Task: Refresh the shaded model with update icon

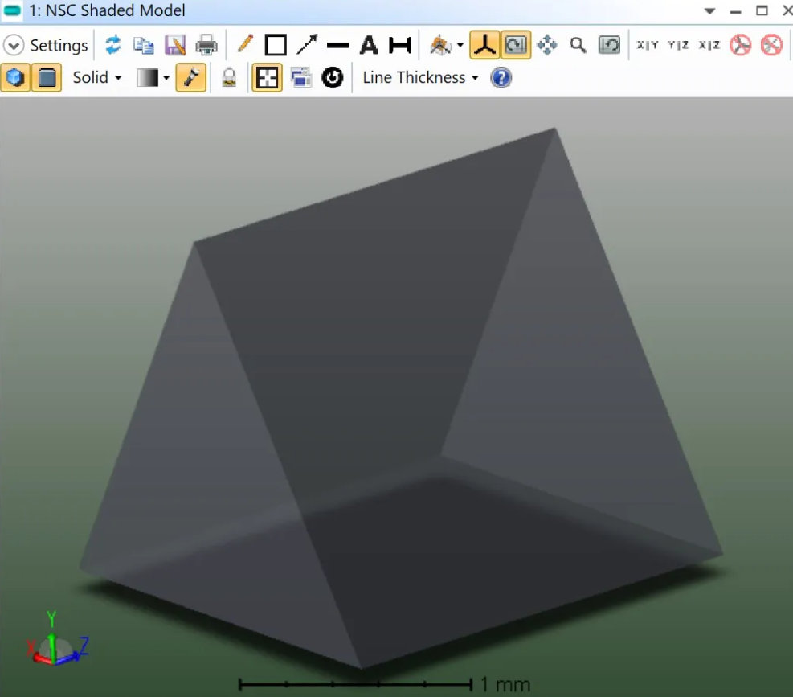Action: click(112, 45)
